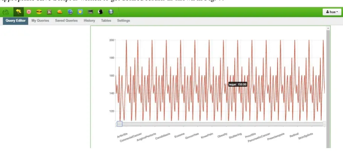Click the chart horizontal range slider track
Viewport: 343px width, 153px height.
pyautogui.click(x=221, y=124)
